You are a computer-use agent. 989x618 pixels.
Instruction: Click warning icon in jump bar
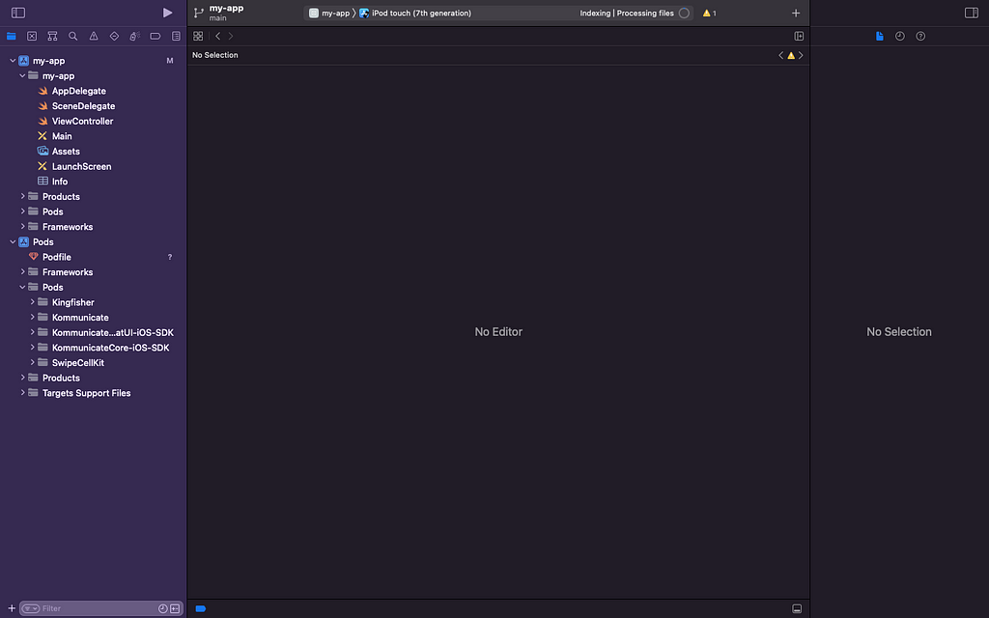[791, 55]
